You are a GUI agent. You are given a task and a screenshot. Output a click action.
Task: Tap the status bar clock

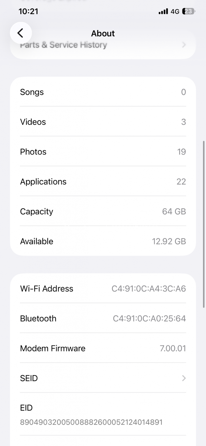click(x=28, y=11)
